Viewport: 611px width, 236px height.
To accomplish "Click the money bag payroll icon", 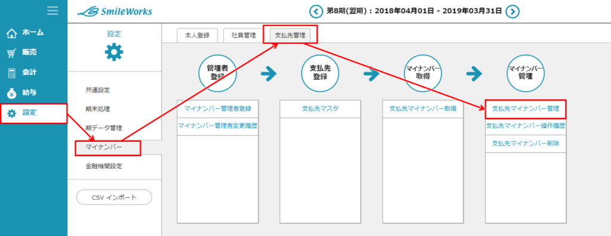I will (x=12, y=93).
